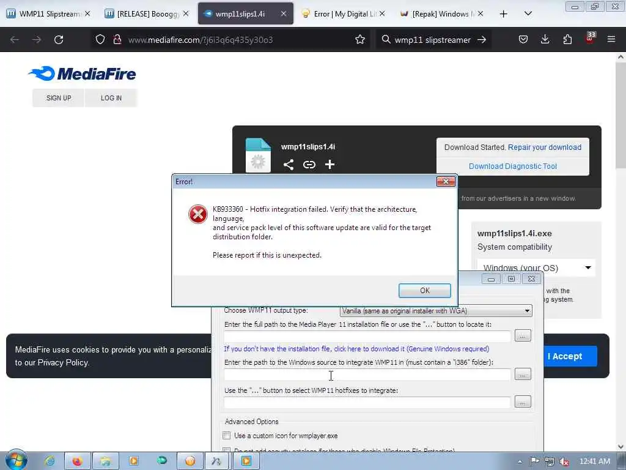This screenshot has height=470, width=626.
Task: Click the MediaFire address bar URL
Action: click(201, 40)
